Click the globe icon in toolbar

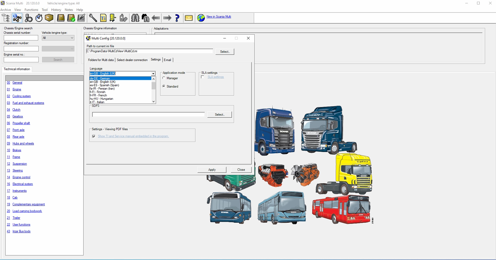[x=201, y=18]
